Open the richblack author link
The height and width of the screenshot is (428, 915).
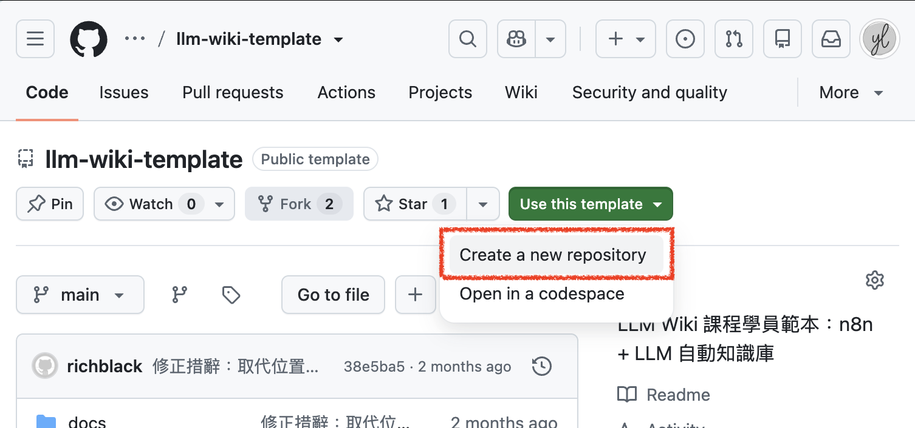pyautogui.click(x=105, y=366)
